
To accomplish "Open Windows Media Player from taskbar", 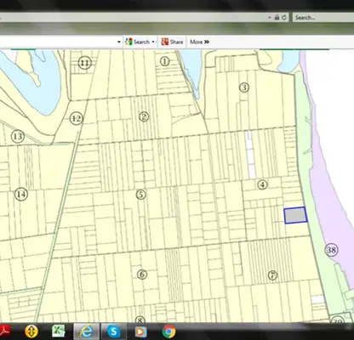I will coord(141,331).
